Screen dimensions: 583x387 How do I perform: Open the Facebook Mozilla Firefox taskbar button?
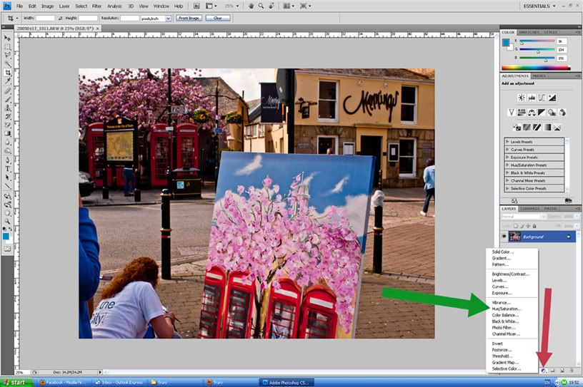tap(64, 383)
